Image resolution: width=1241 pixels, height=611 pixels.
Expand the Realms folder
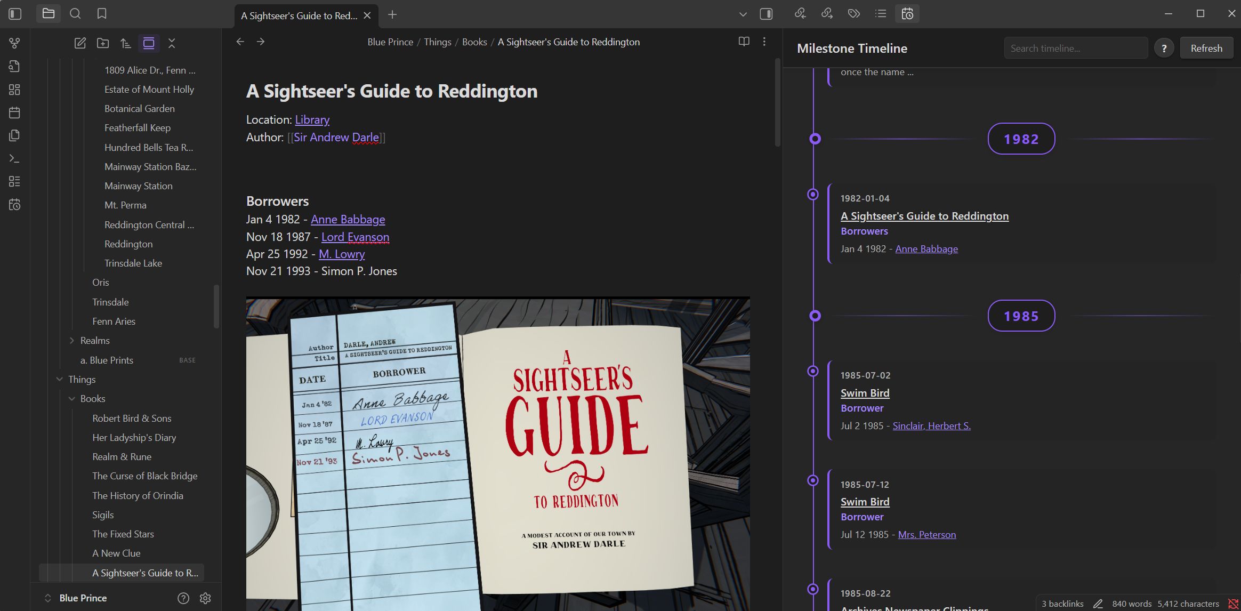[72, 340]
